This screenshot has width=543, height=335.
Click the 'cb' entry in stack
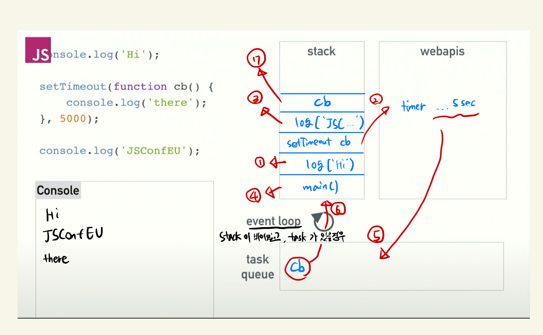coord(323,102)
